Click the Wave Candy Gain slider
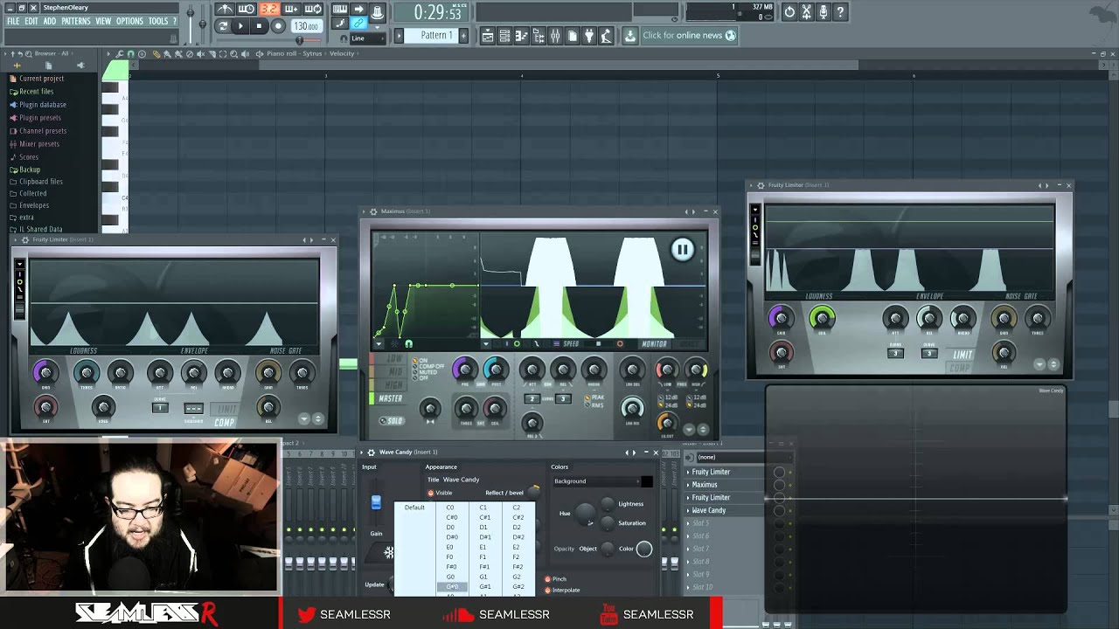Screen dimensions: 1119x629 pyautogui.click(x=376, y=502)
